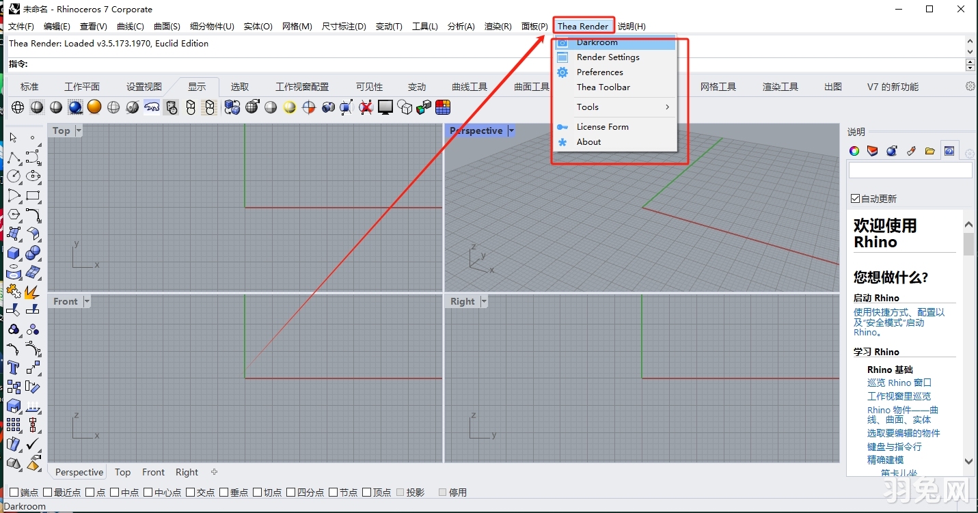Enable the 端点 osnap checkbox
The image size is (978, 513).
[x=15, y=492]
